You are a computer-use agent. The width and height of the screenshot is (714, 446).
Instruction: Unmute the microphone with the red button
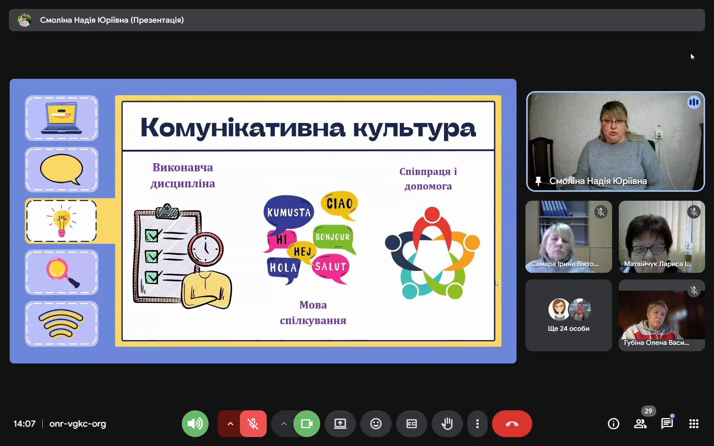click(x=253, y=424)
